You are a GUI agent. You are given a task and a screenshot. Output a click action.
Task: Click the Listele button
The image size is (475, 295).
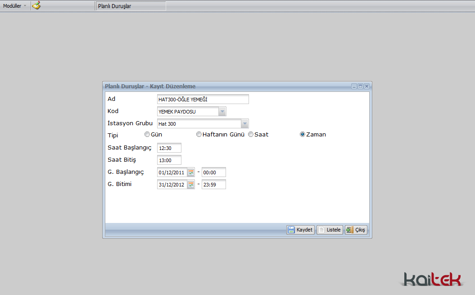pyautogui.click(x=330, y=230)
